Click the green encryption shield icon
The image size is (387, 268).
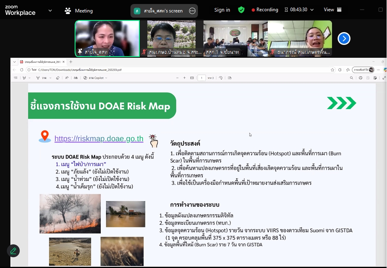click(241, 10)
